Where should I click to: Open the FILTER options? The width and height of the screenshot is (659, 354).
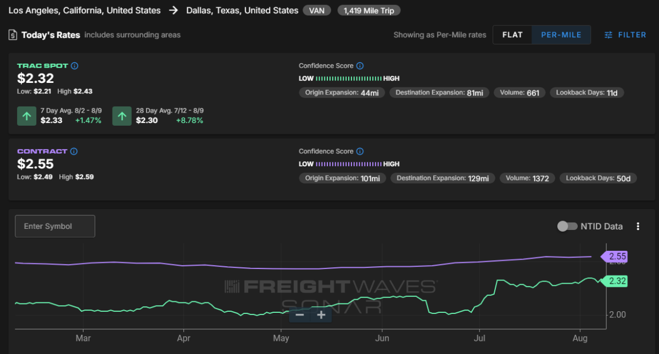pyautogui.click(x=626, y=35)
